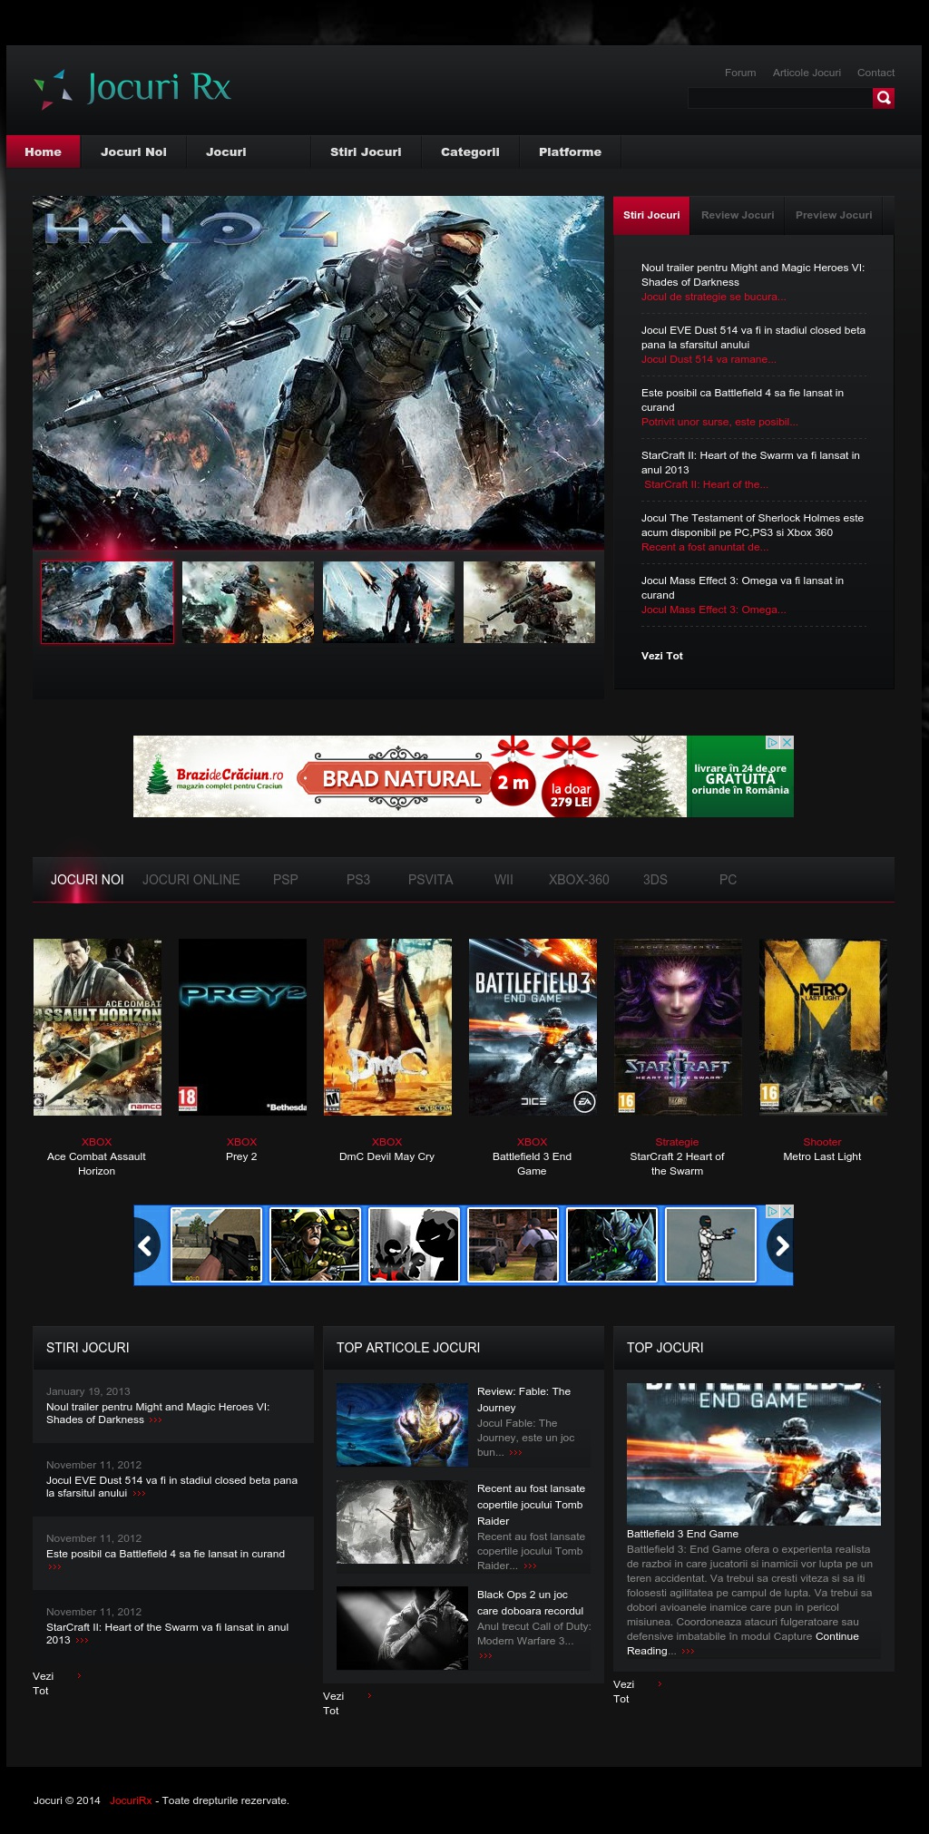Select the Mass Effect slider thumbnail
Viewport: 929px width, 1834px height.
coord(388,602)
